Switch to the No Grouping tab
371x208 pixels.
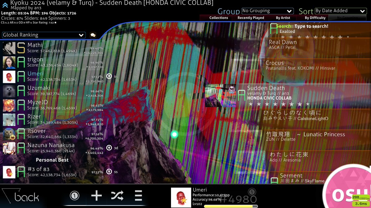click(348, 18)
